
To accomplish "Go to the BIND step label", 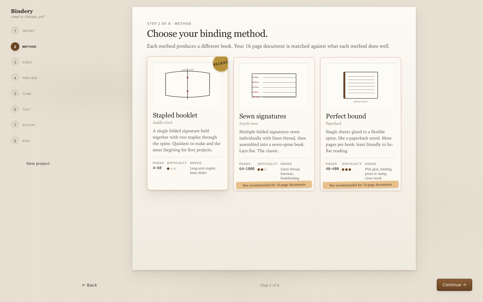I will 26,141.
